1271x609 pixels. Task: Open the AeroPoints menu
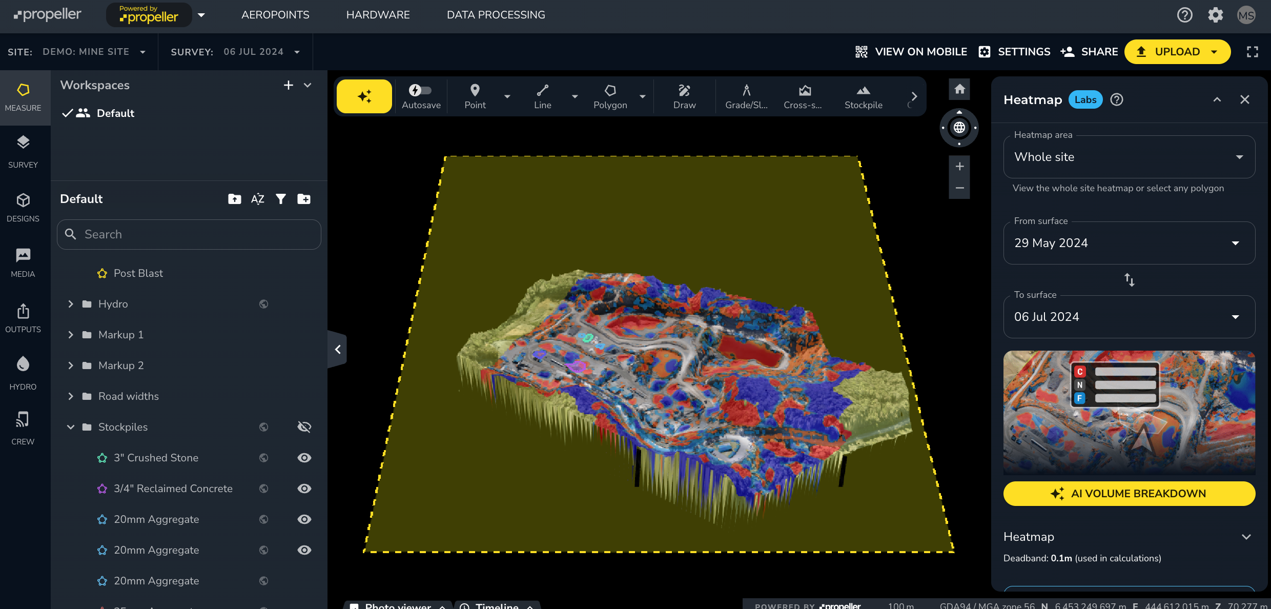(275, 15)
